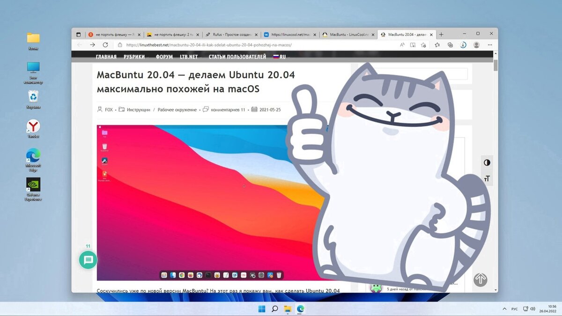Viewport: 562px width, 316px height.
Task: Open Edge favorites list
Action: pos(437,45)
